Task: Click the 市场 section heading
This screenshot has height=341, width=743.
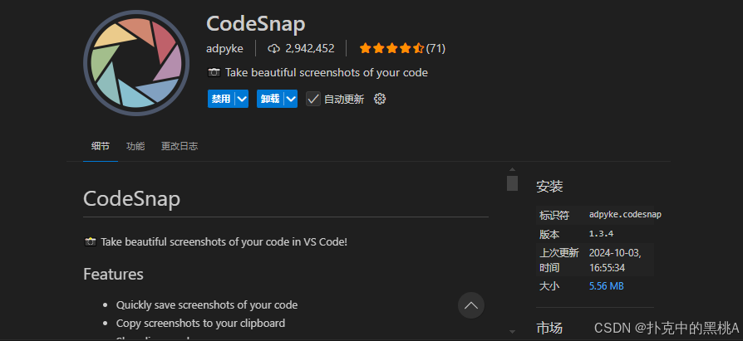Action: [x=549, y=328]
